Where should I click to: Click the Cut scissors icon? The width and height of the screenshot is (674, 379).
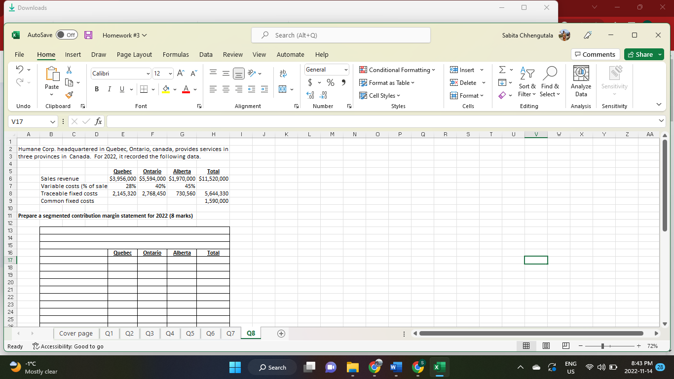[70, 71]
